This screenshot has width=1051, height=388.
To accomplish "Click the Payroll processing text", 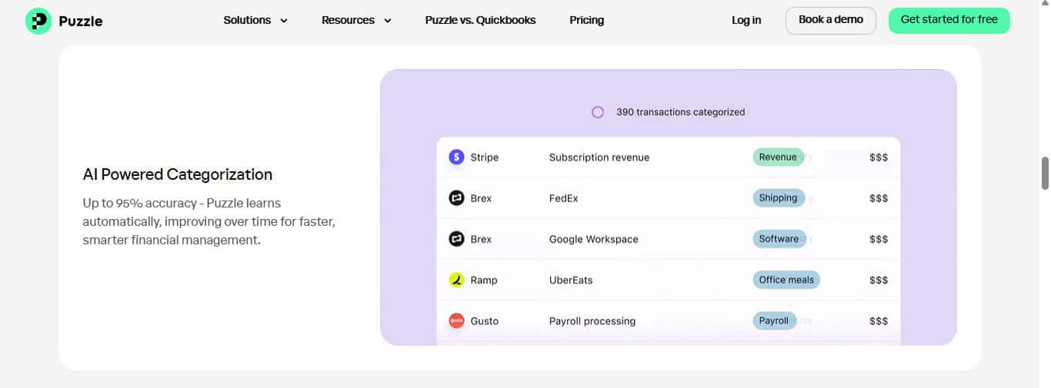I will click(592, 321).
